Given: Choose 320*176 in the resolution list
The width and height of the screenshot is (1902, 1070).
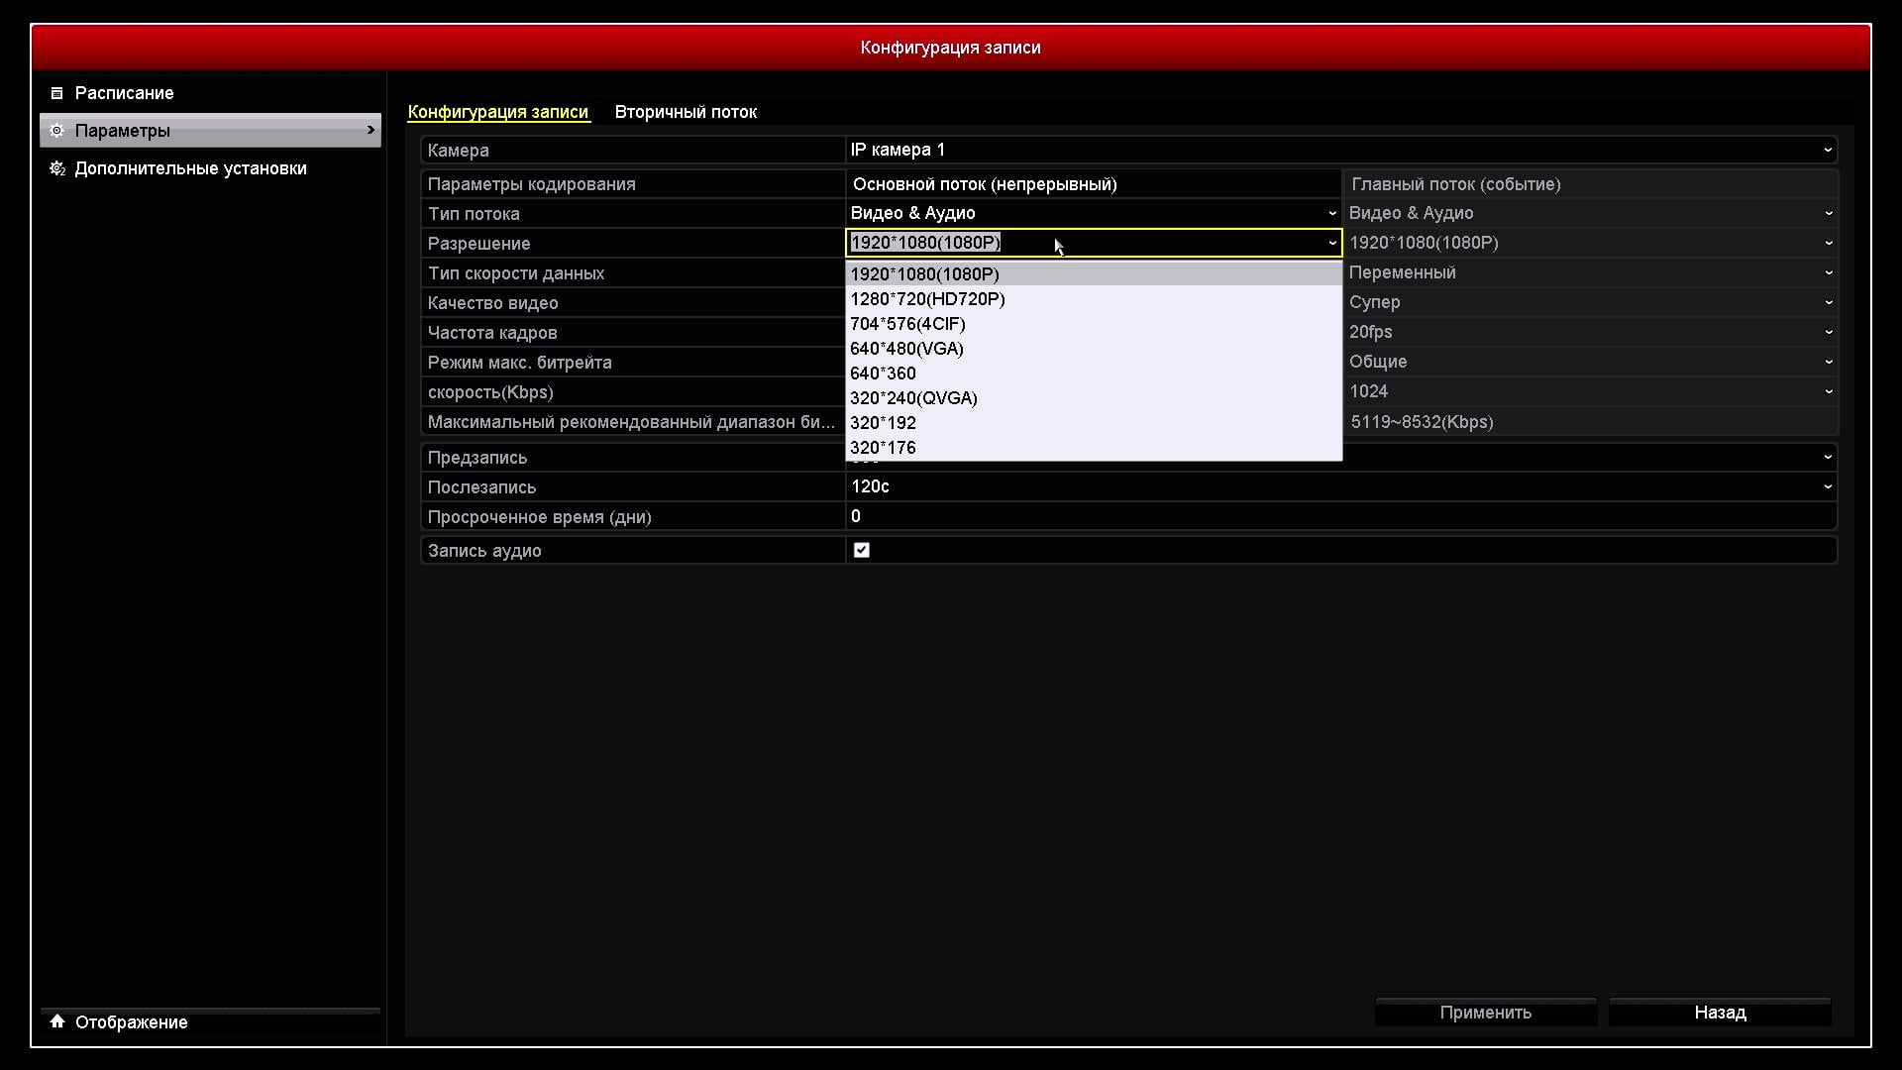Looking at the screenshot, I should tap(1094, 448).
